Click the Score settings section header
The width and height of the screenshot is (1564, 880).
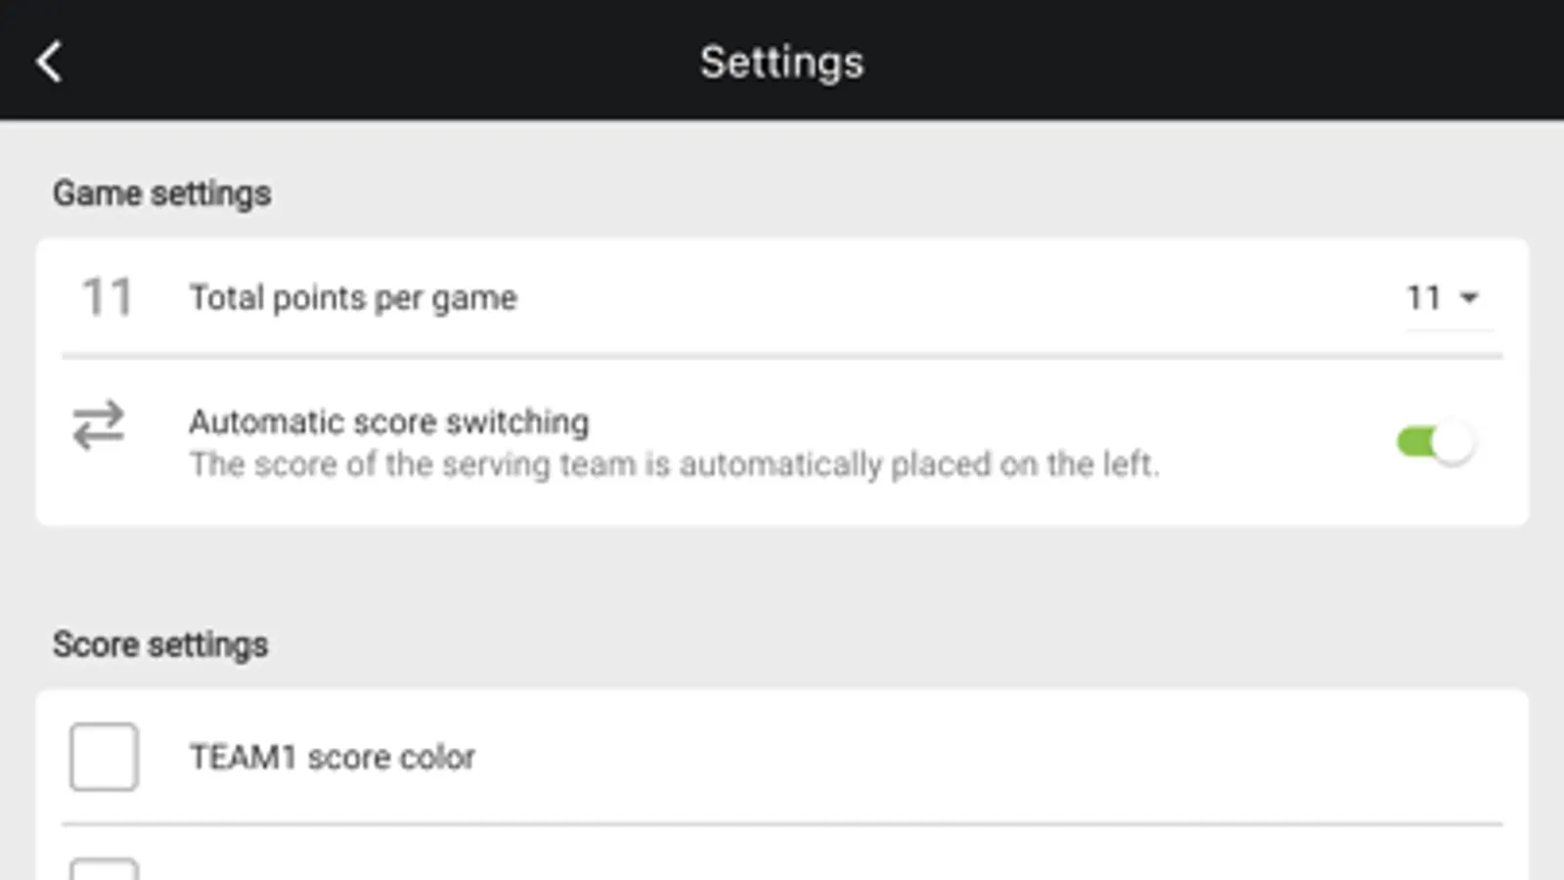pyautogui.click(x=160, y=645)
